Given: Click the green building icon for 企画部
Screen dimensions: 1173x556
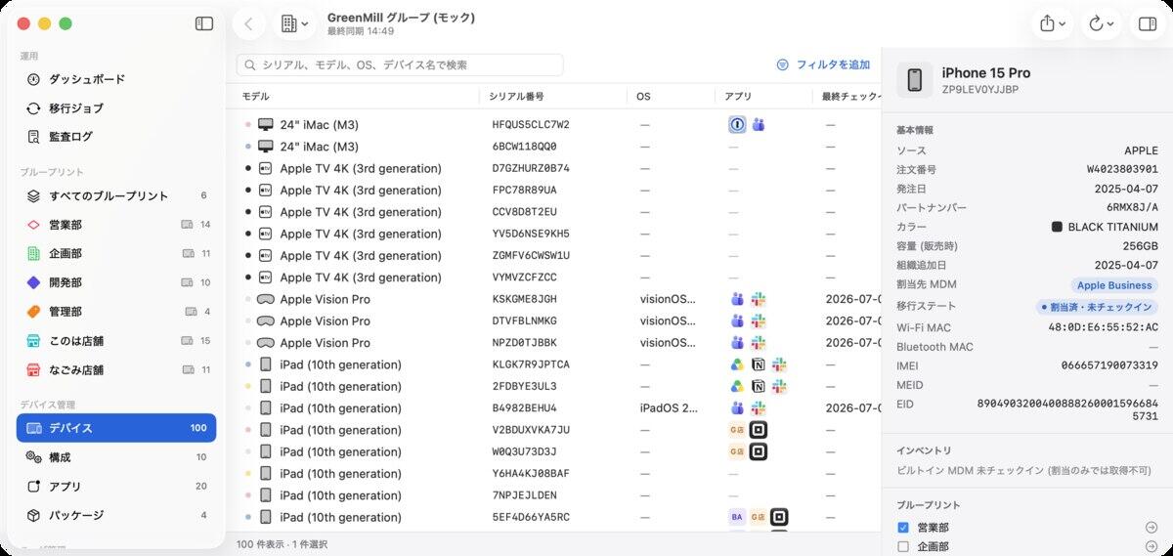Looking at the screenshot, I should [x=33, y=253].
